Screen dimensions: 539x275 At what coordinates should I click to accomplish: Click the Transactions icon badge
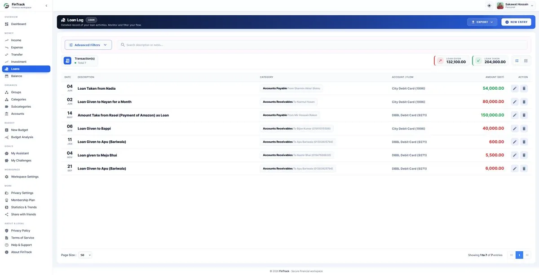67,61
